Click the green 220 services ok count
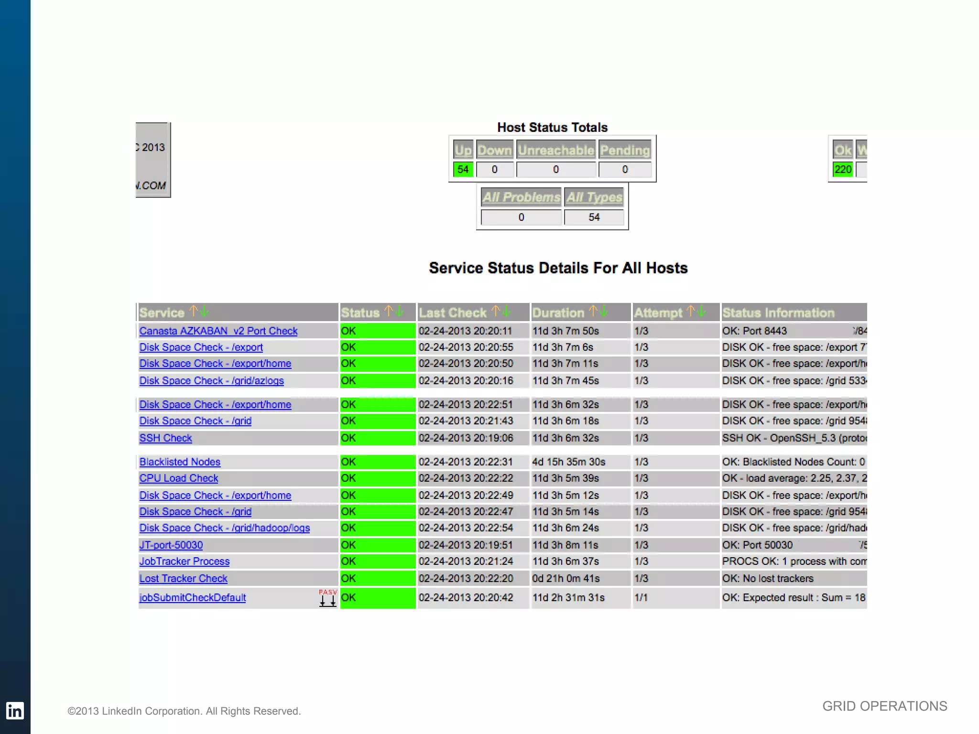The height and width of the screenshot is (734, 979). coord(843,169)
